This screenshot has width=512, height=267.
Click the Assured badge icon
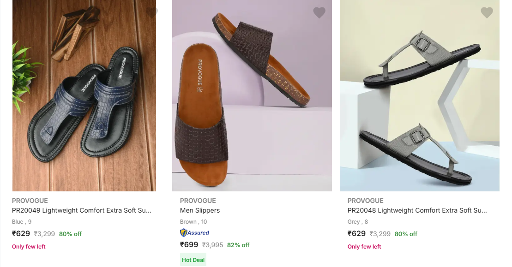click(x=194, y=233)
